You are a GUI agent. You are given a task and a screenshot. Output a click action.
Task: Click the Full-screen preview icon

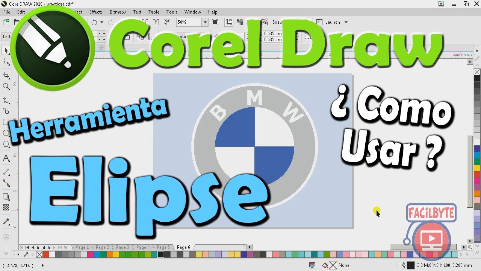coord(215,22)
